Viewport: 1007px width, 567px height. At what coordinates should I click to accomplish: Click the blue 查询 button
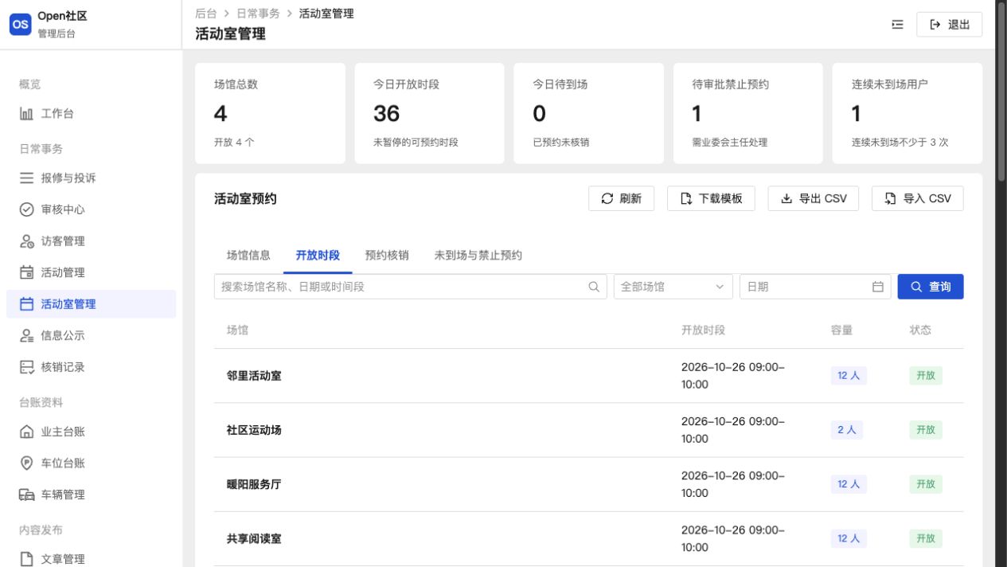[931, 287]
